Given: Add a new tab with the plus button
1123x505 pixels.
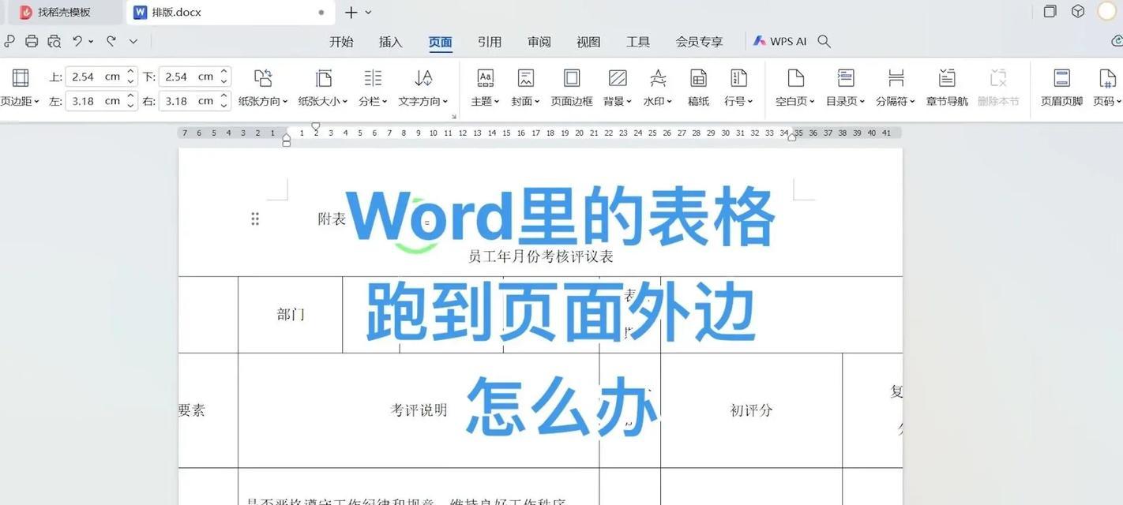Looking at the screenshot, I should click(351, 12).
